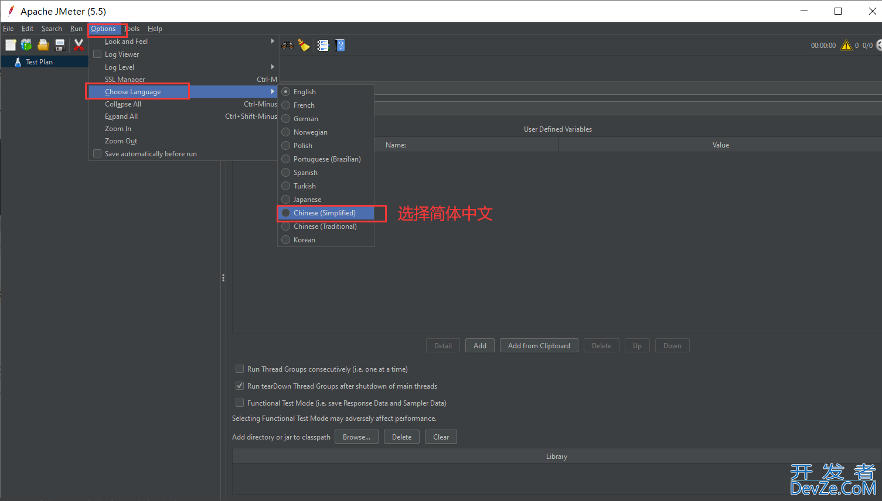
Task: Click the Help question mark icon
Action: pyautogui.click(x=340, y=45)
